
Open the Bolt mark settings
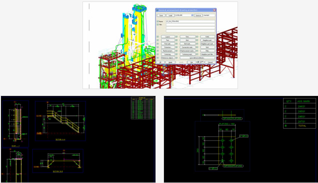coord(188,44)
